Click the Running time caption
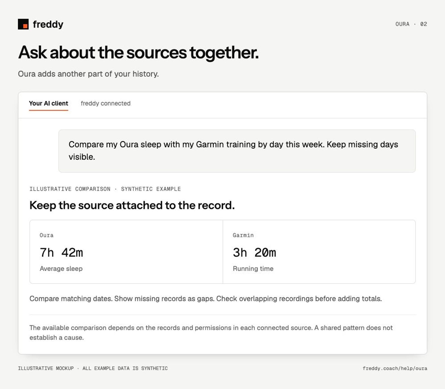This screenshot has height=389, width=445. tap(253, 269)
